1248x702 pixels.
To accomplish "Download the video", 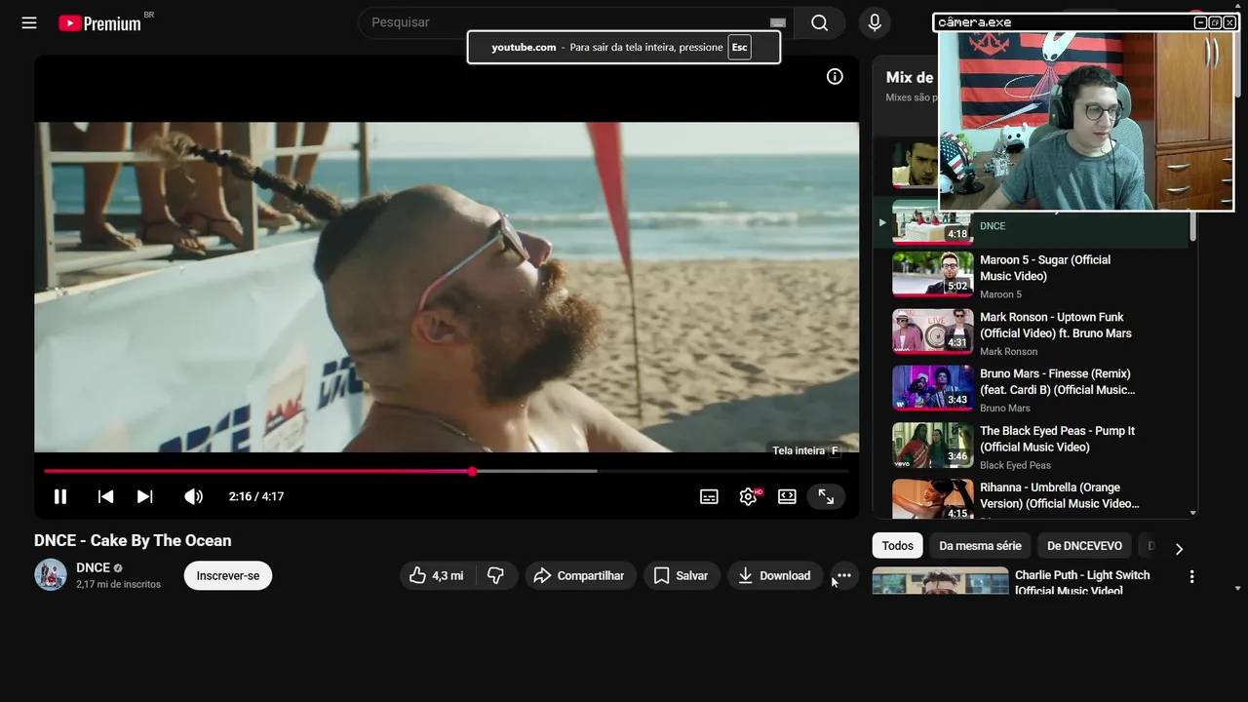I will (774, 575).
